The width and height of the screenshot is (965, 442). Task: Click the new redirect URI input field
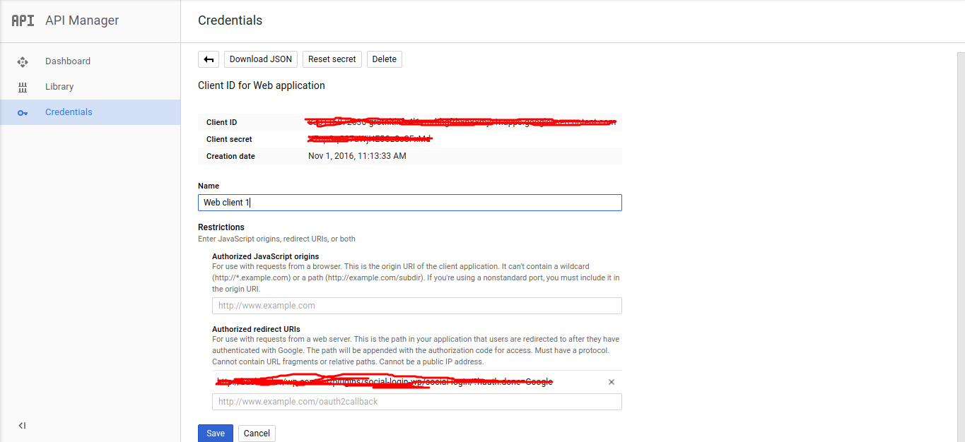coord(417,402)
